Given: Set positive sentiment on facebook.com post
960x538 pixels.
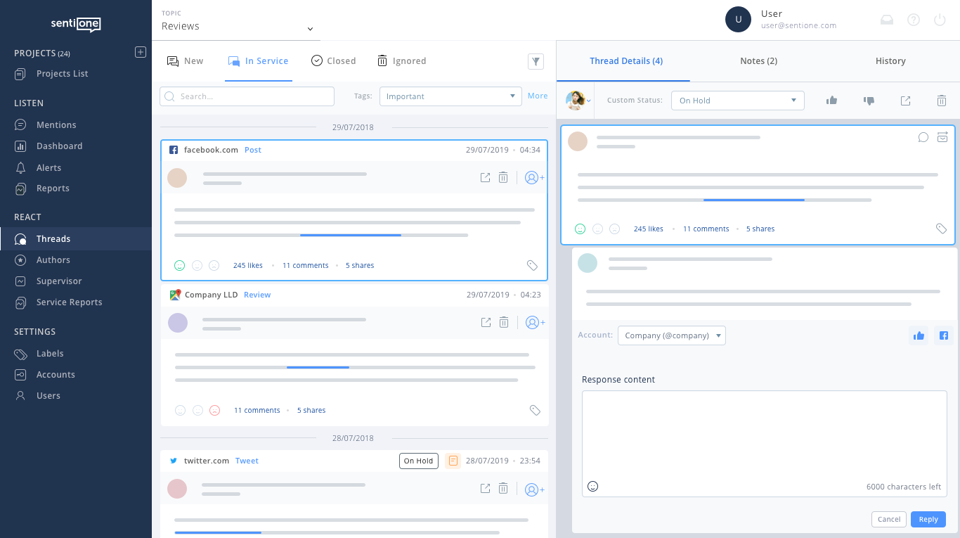Looking at the screenshot, I should point(180,265).
